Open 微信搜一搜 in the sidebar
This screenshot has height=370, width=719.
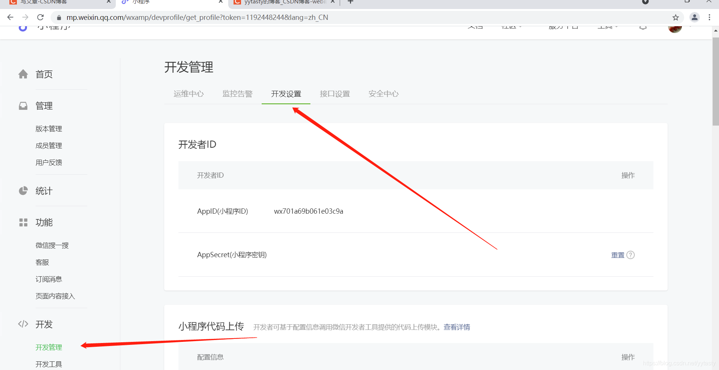(x=52, y=246)
